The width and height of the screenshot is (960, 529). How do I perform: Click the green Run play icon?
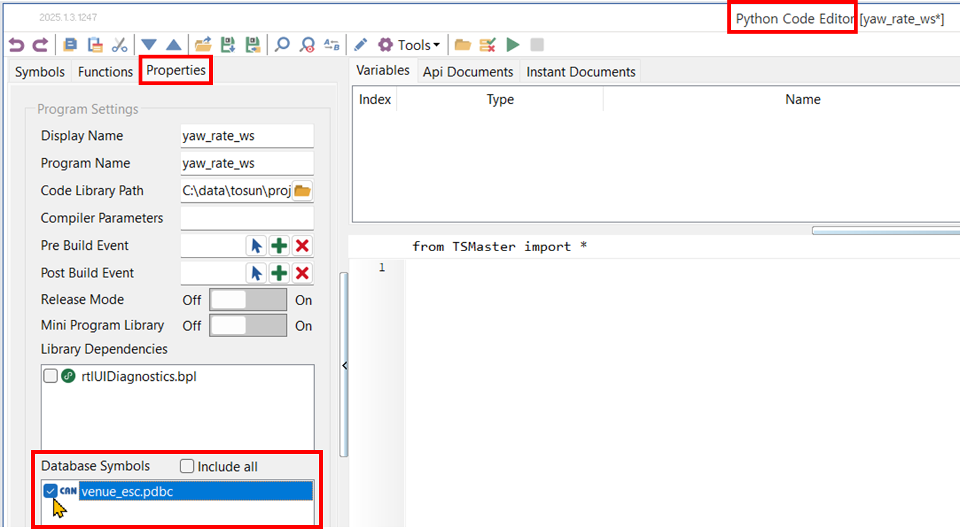click(513, 45)
